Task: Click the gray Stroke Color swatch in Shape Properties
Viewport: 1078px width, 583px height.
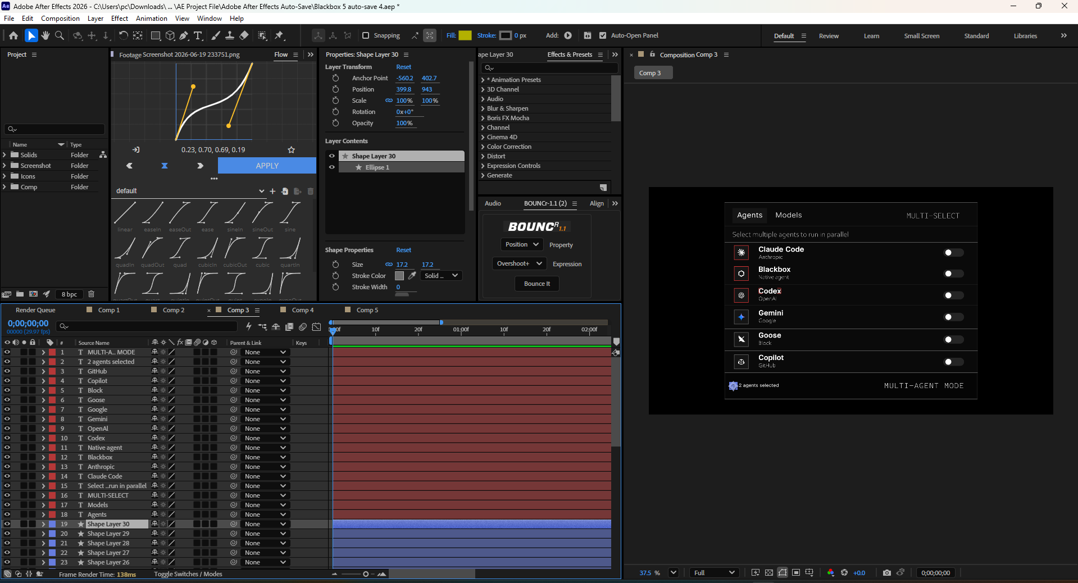Action: pos(399,276)
